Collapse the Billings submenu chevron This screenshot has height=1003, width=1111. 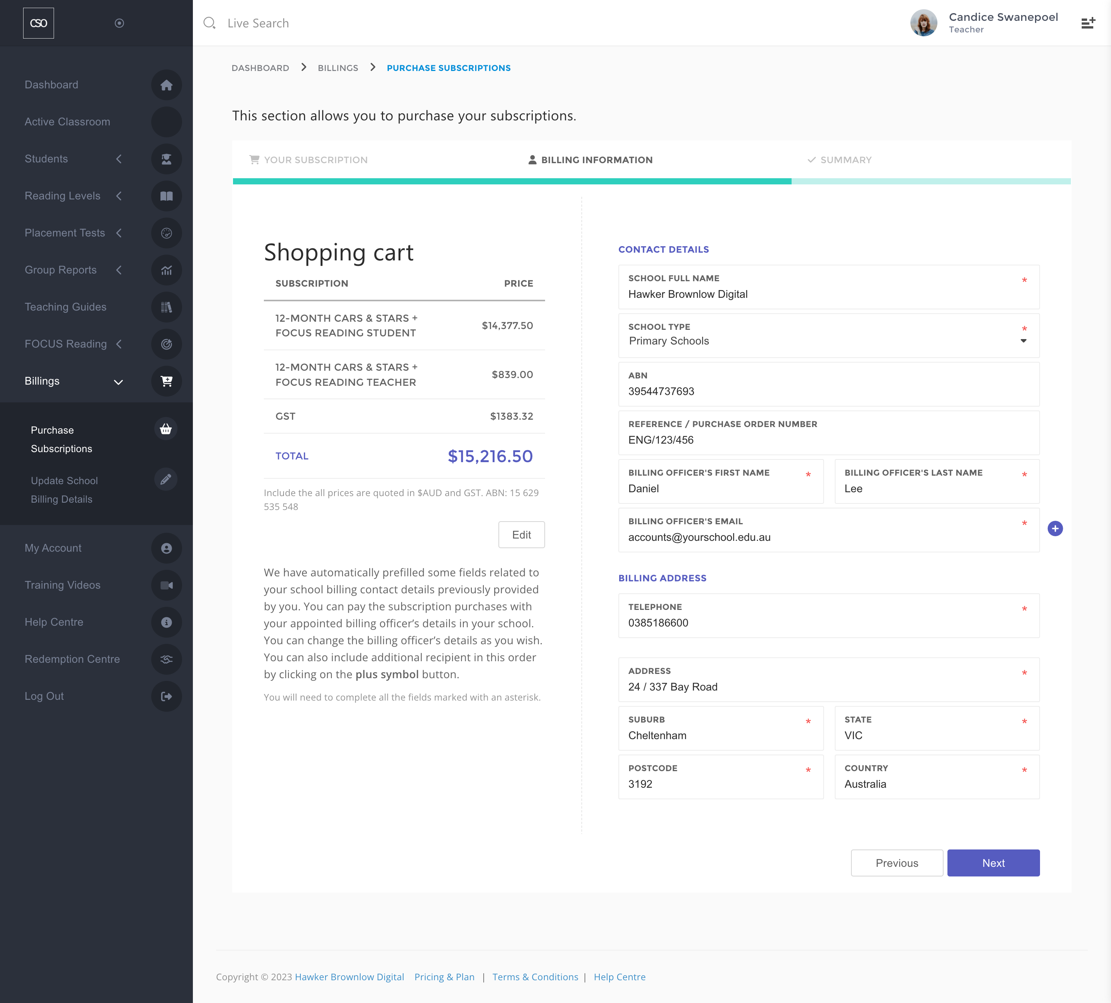tap(118, 382)
